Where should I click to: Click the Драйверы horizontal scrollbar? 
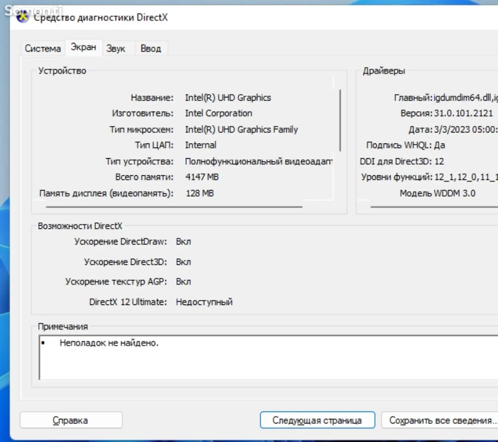[x=434, y=207]
